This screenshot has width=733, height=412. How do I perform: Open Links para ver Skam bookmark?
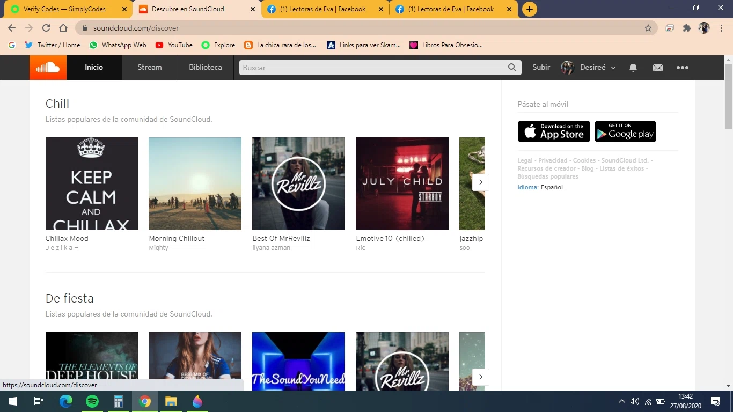[364, 45]
